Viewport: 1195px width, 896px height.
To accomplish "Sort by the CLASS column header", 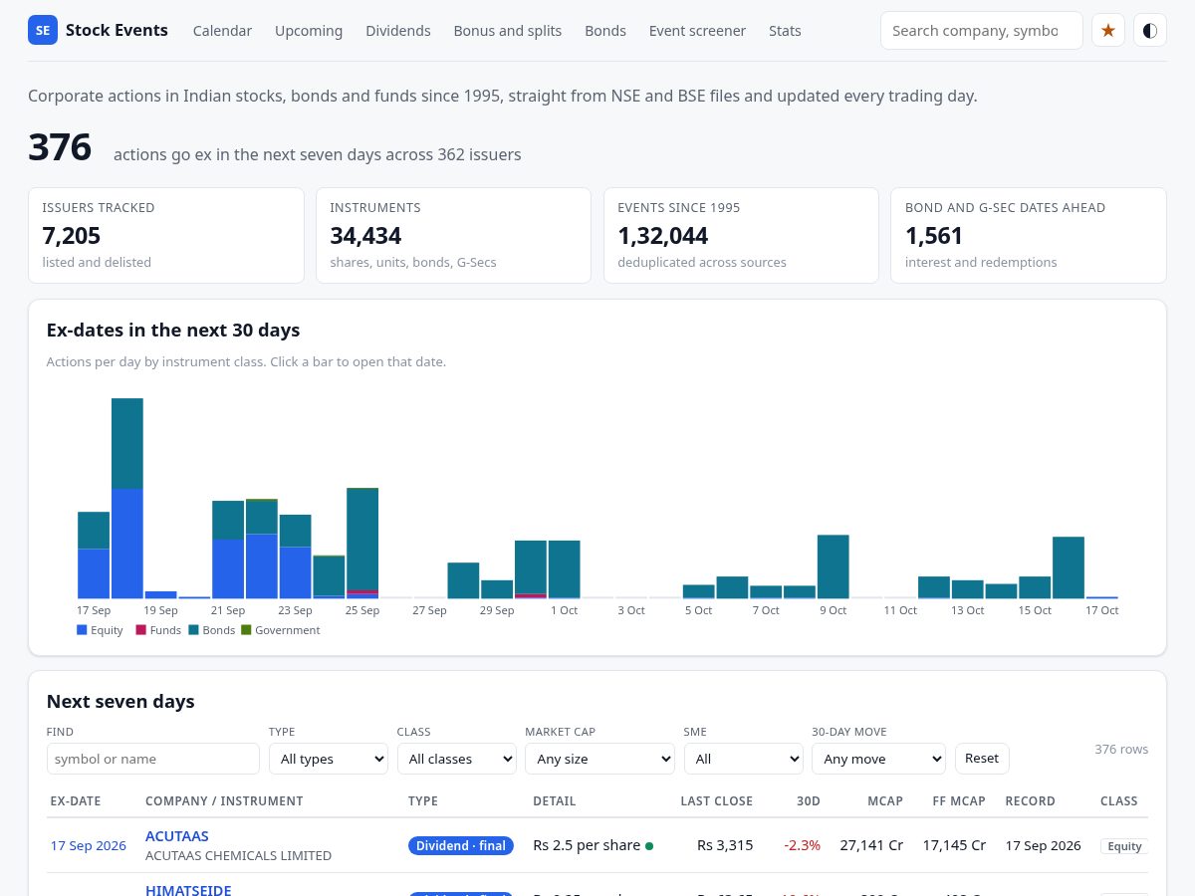I will coord(1119,800).
